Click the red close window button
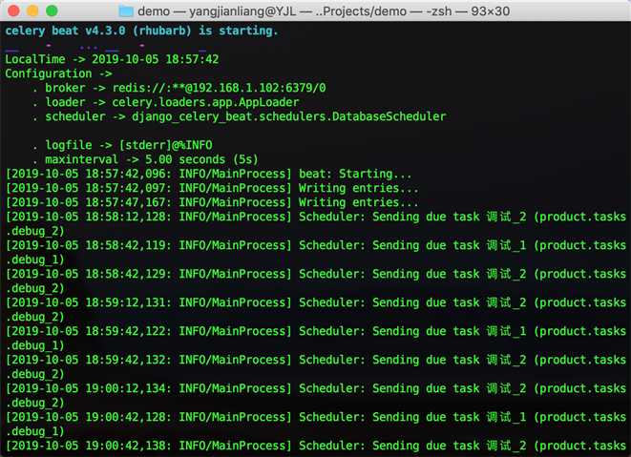This screenshot has height=457, width=631. 13,10
